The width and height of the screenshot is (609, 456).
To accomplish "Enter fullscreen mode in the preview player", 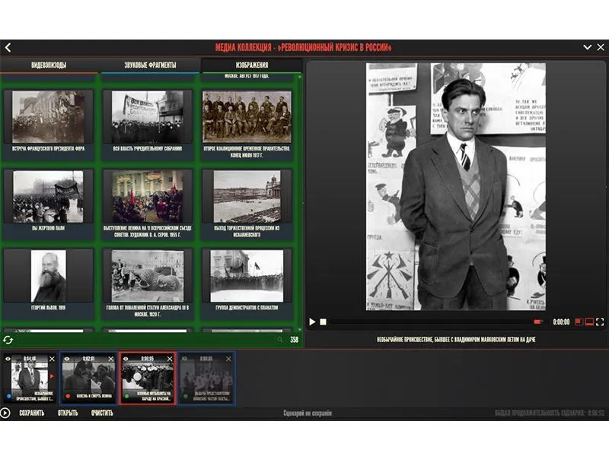I will coord(600,321).
